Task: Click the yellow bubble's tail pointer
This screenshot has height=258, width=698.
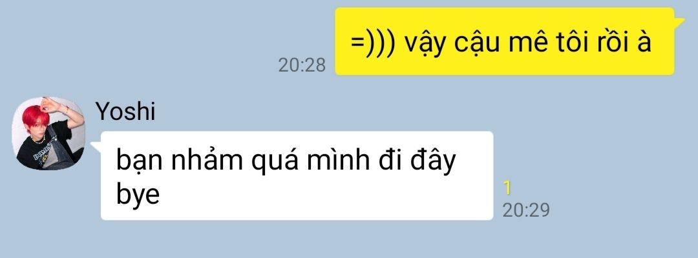Action: (x=679, y=22)
